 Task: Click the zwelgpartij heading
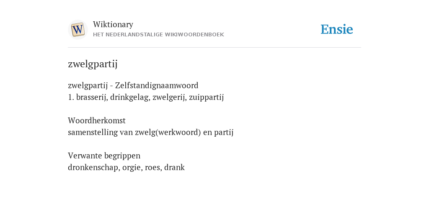[x=93, y=64]
